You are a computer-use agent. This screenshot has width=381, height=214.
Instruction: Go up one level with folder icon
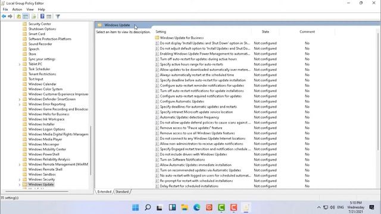(x=18, y=16)
